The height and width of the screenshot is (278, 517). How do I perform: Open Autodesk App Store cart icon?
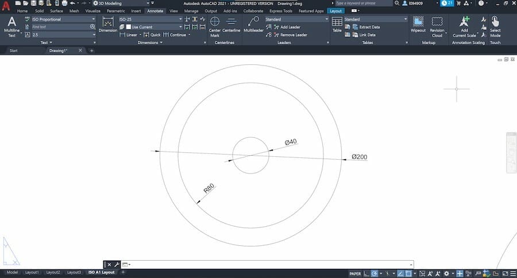tap(458, 3)
